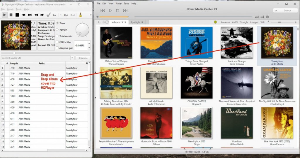Open HQPlayer File menu
Viewport: 300px width, 158px height.
pyautogui.click(x=3, y=9)
